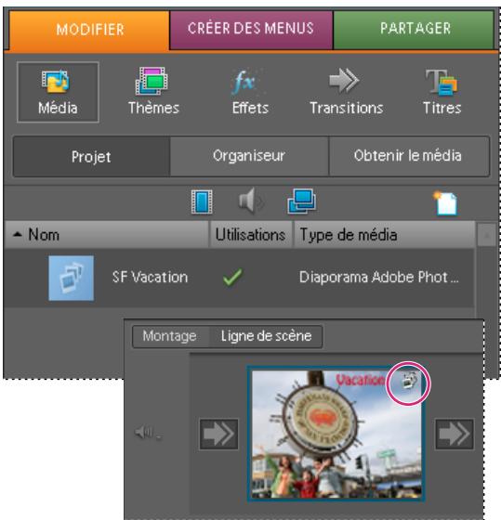Screen dimensions: 501x520
Task: Toggle the audio speaker filter icon
Action: pyautogui.click(x=251, y=201)
